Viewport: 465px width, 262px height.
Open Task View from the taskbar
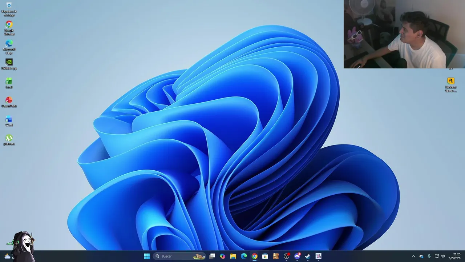click(212, 256)
